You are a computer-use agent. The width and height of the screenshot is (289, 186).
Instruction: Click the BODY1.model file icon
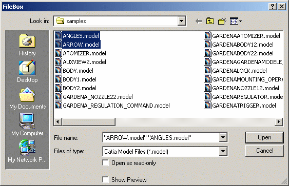pos(58,79)
